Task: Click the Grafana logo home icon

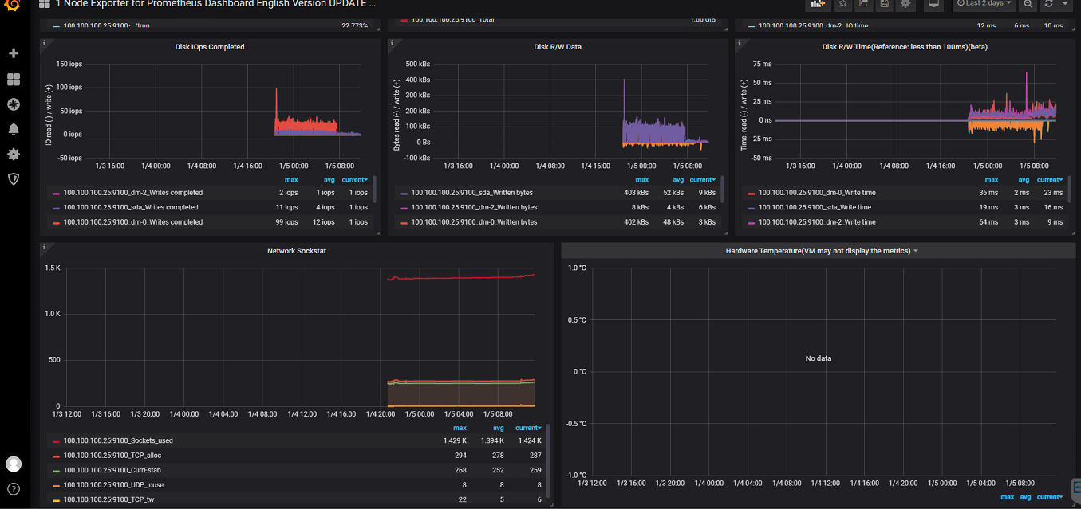Action: click(13, 6)
